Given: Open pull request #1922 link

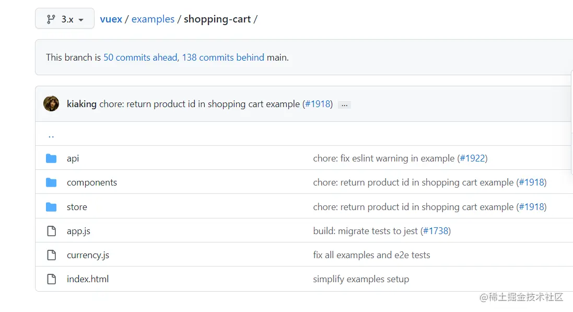Looking at the screenshot, I should (473, 158).
